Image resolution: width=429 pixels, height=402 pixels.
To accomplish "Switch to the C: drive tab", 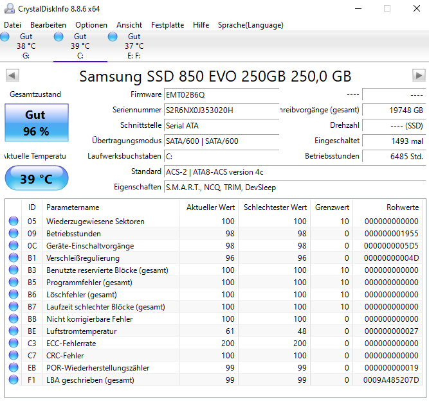I will click(80, 46).
